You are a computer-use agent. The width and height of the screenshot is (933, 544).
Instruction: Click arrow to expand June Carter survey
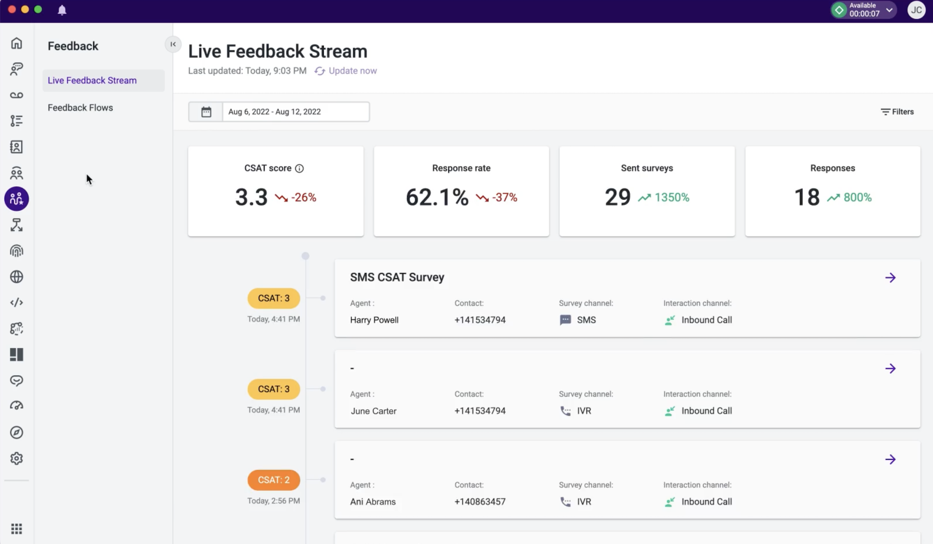pyautogui.click(x=890, y=369)
